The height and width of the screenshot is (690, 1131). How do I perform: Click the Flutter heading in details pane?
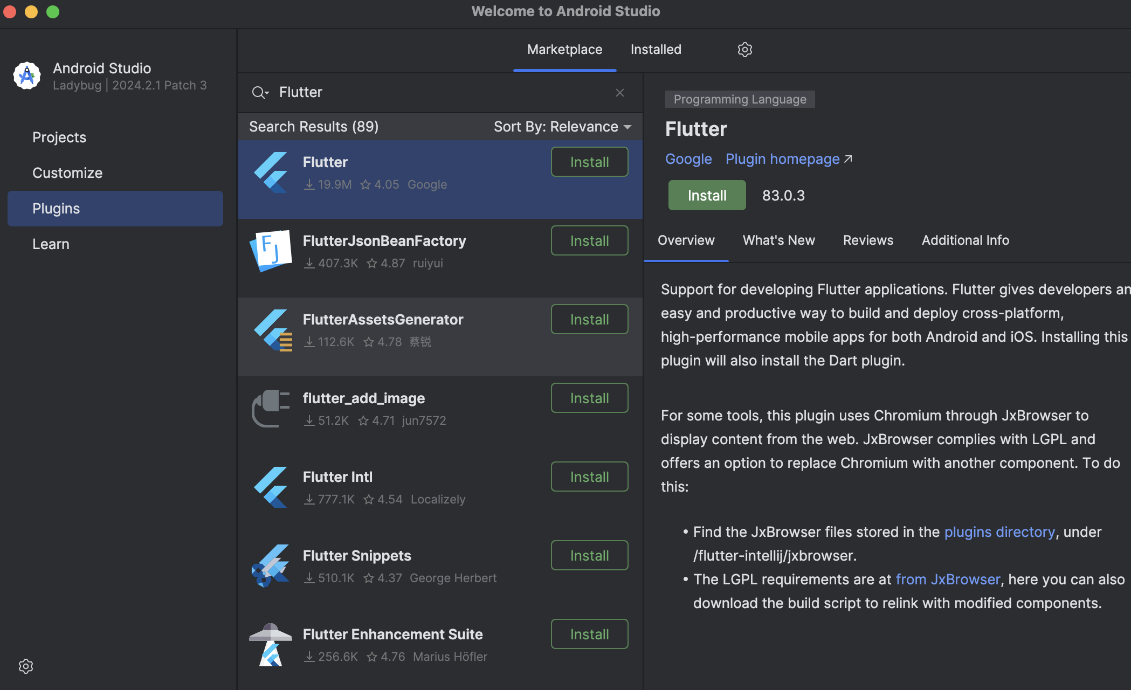(696, 129)
